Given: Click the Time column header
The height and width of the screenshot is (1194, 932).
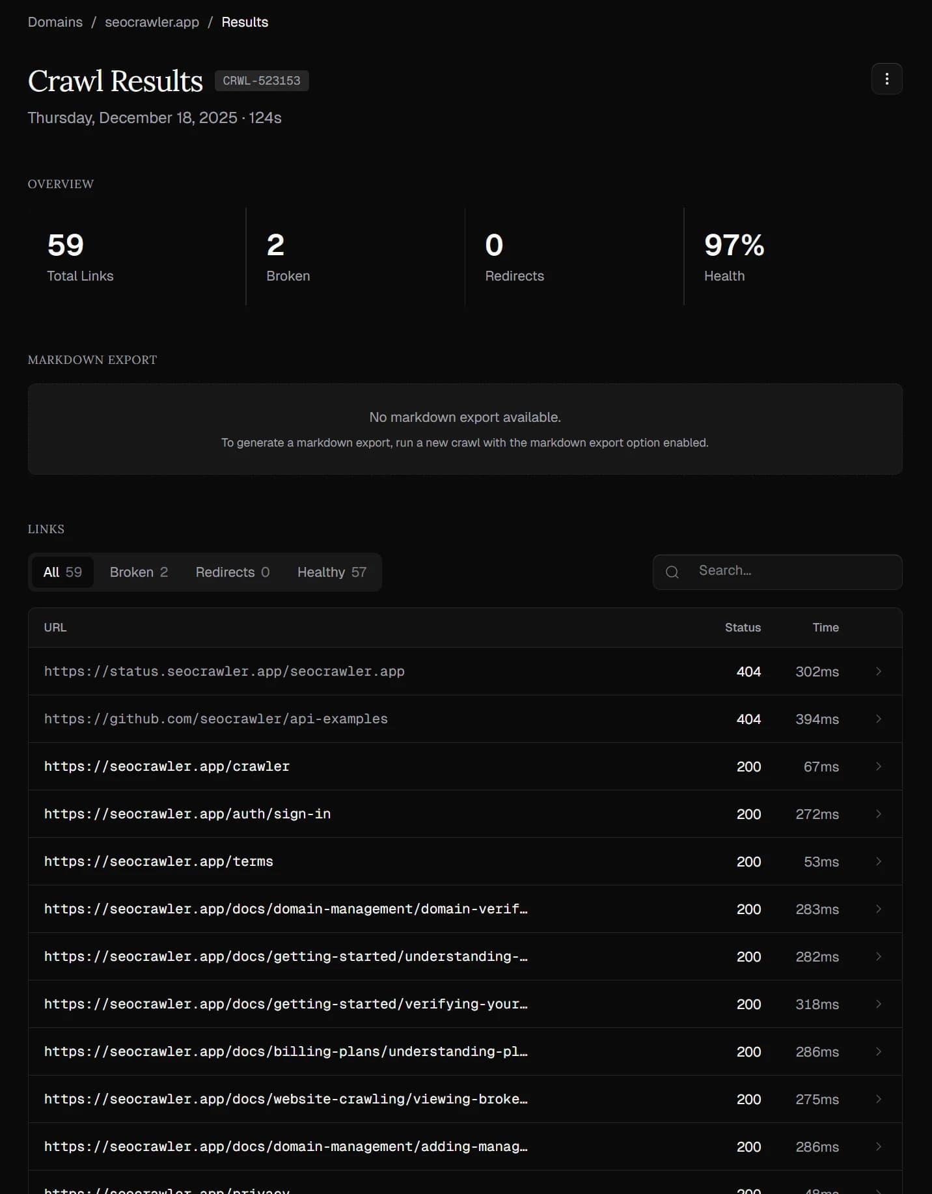Looking at the screenshot, I should tap(825, 628).
